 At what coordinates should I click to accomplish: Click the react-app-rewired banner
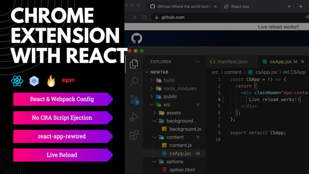pyautogui.click(x=63, y=136)
